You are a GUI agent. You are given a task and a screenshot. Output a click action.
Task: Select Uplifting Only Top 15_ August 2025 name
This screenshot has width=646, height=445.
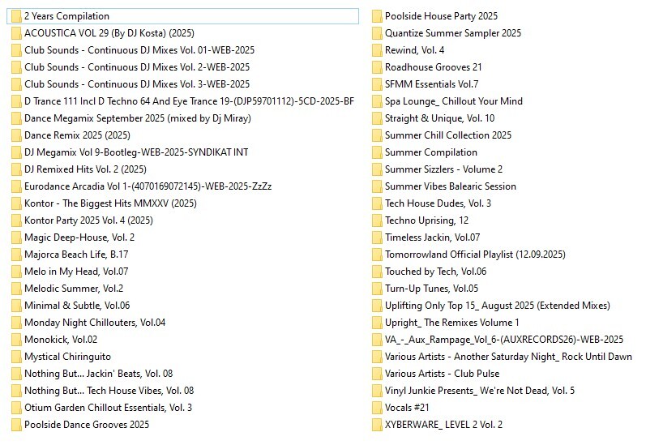click(x=498, y=306)
